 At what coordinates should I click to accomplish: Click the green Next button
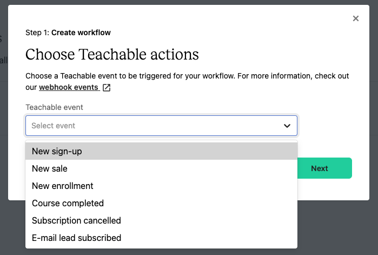click(x=324, y=168)
